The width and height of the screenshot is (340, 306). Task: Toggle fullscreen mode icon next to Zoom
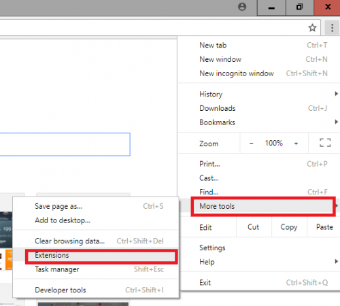tap(325, 143)
